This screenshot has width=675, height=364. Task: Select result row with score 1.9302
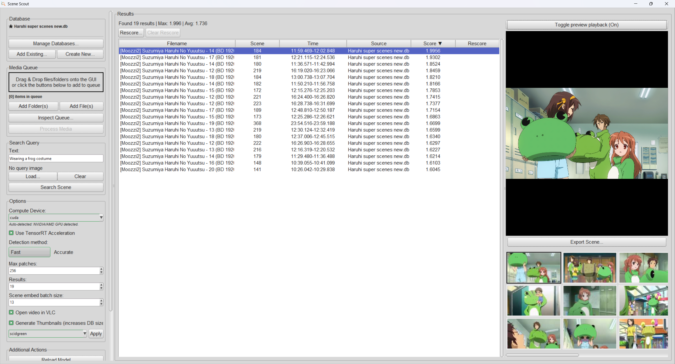click(309, 58)
